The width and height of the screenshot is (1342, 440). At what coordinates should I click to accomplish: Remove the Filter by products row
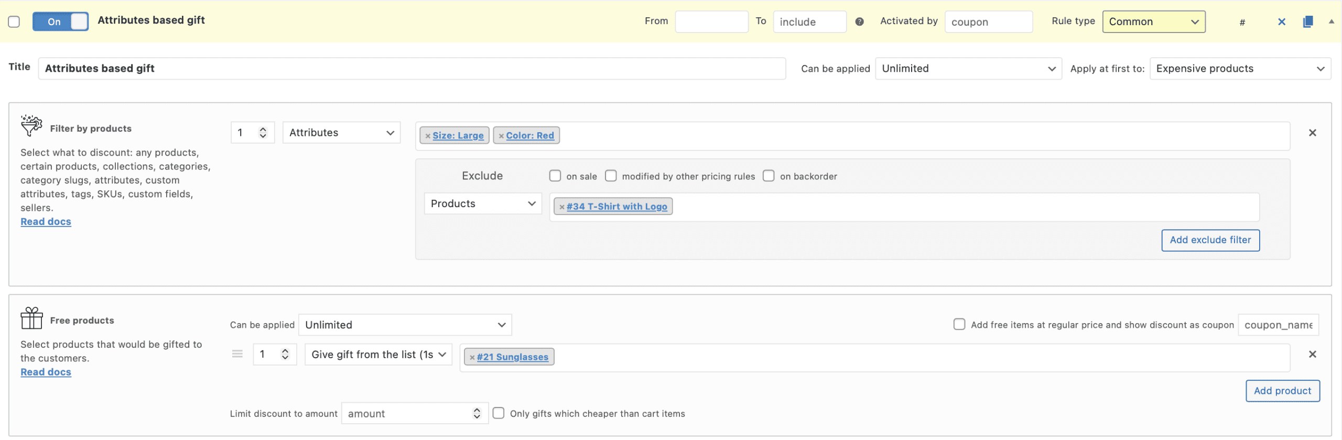coord(1313,133)
